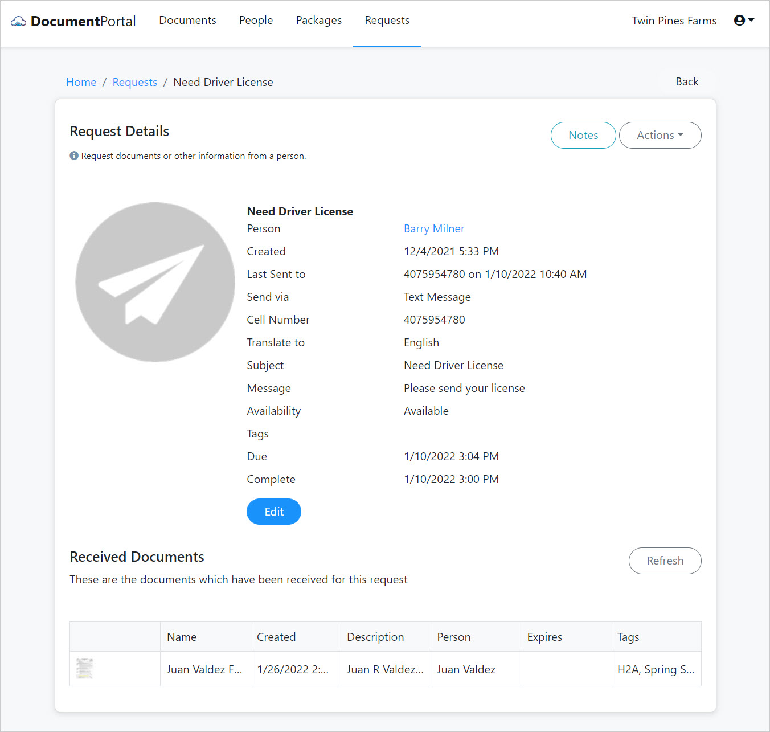770x732 pixels.
Task: Open the People section
Action: point(256,20)
